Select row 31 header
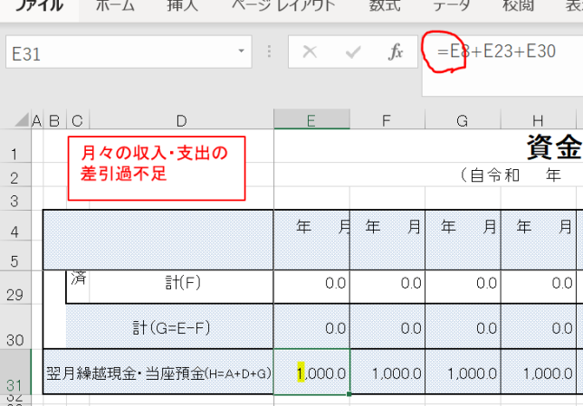This screenshot has height=406, width=583. 15,373
